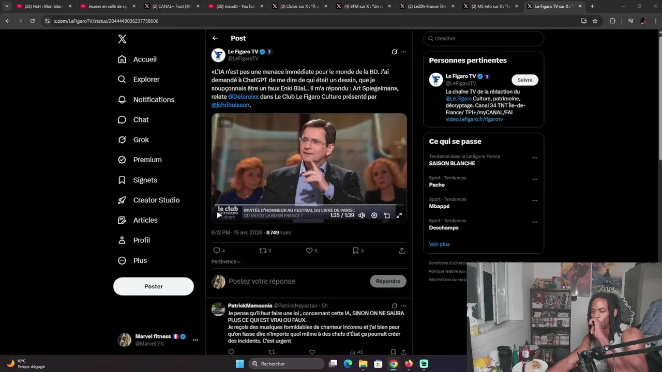Open a new browser tab

(592, 6)
